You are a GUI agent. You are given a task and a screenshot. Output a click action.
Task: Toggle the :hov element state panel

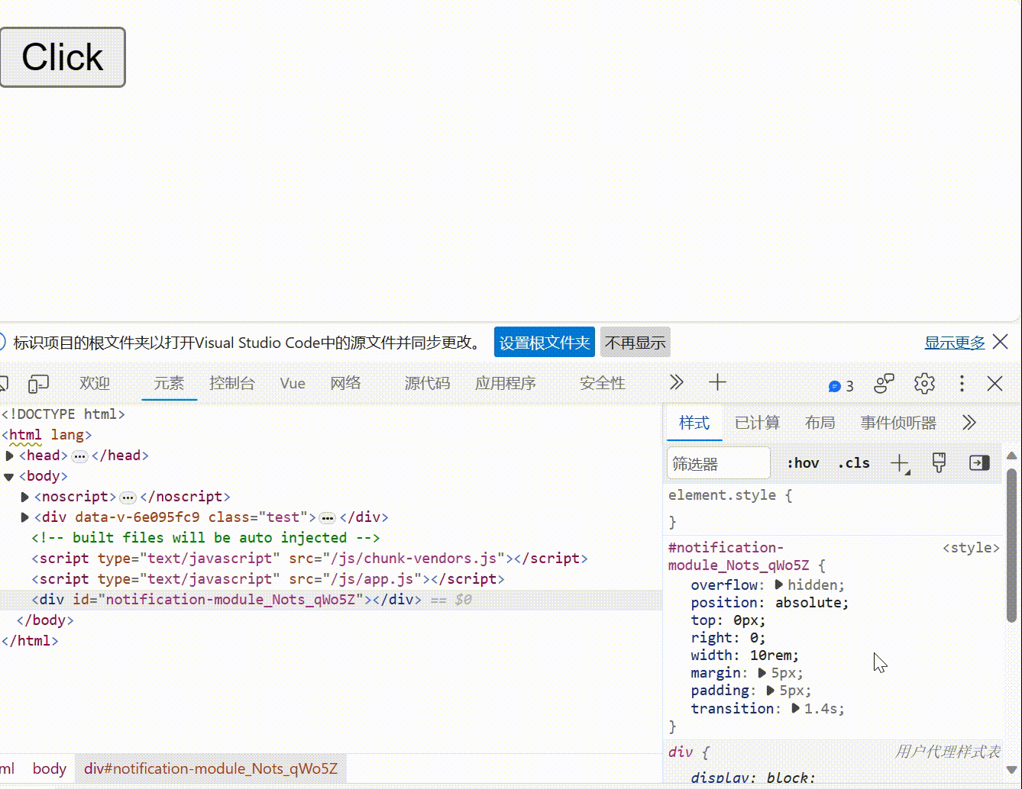[803, 463]
